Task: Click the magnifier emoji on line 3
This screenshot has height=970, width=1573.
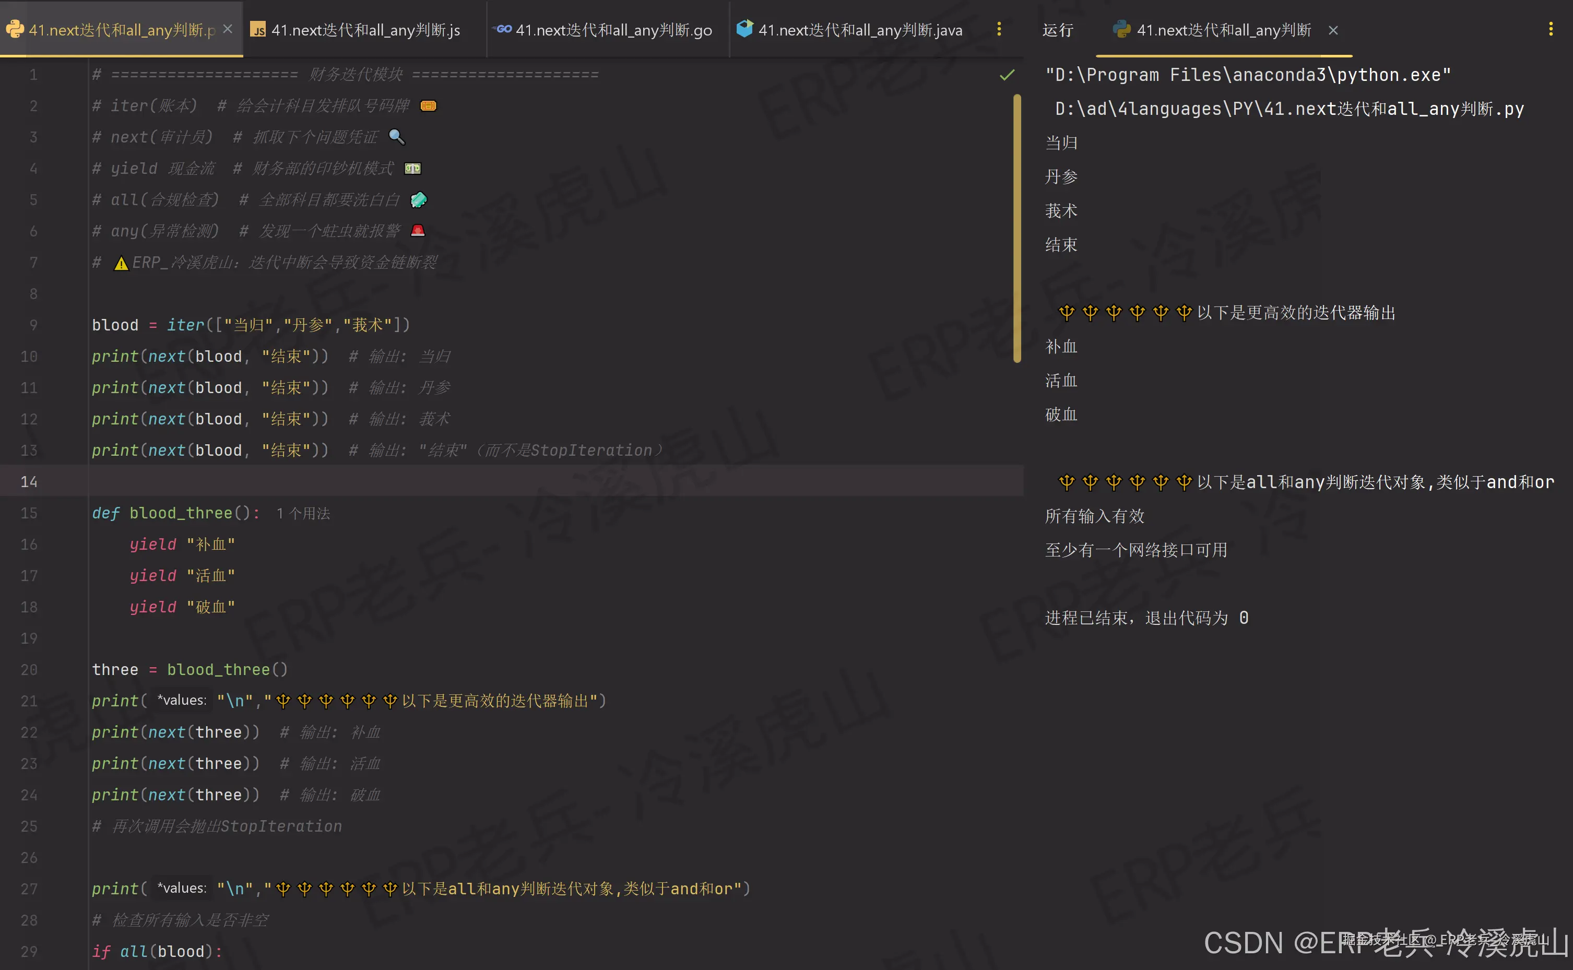Action: (x=396, y=137)
